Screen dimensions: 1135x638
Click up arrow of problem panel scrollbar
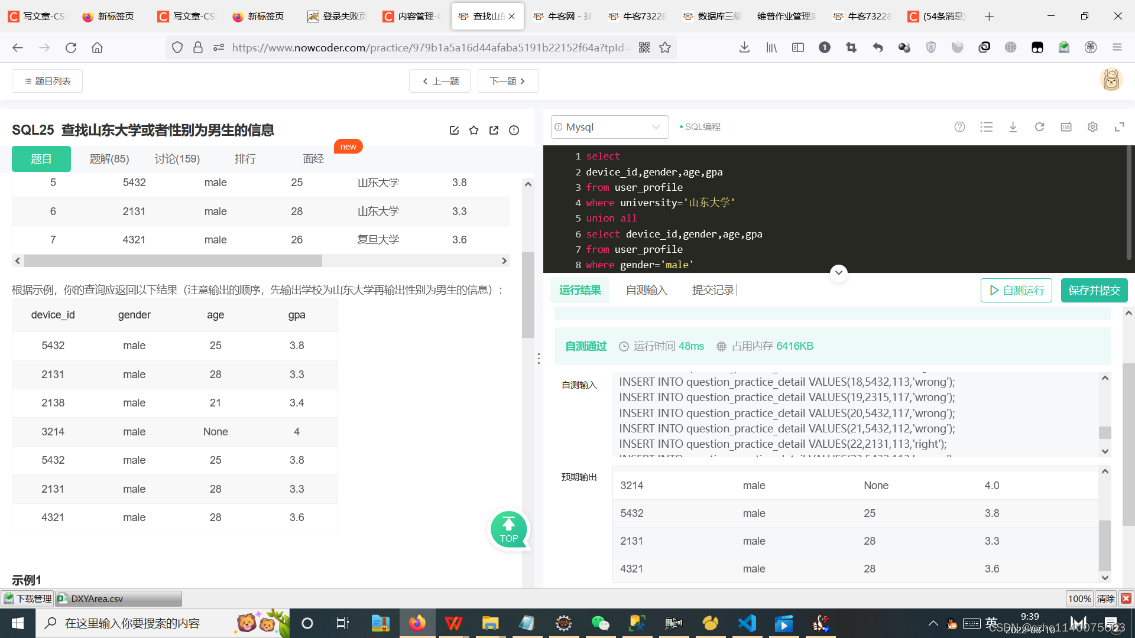[528, 184]
